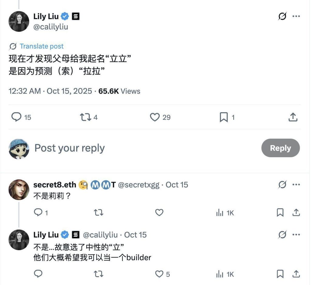View analytics for secret8.eth's reply
The image size is (311, 285).
[225, 213]
